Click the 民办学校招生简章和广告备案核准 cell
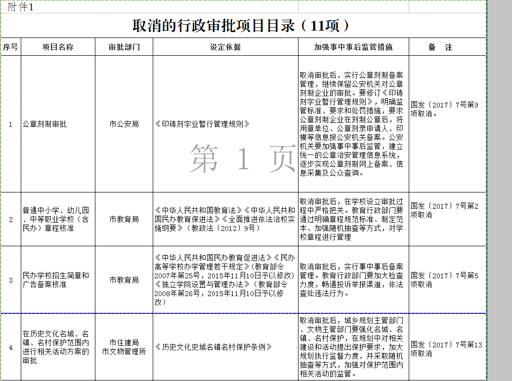 click(58, 280)
